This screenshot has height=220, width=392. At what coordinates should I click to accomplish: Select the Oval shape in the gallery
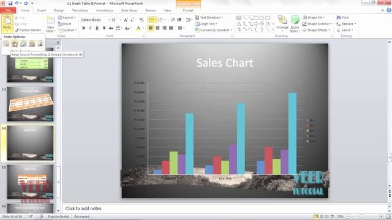[262, 18]
